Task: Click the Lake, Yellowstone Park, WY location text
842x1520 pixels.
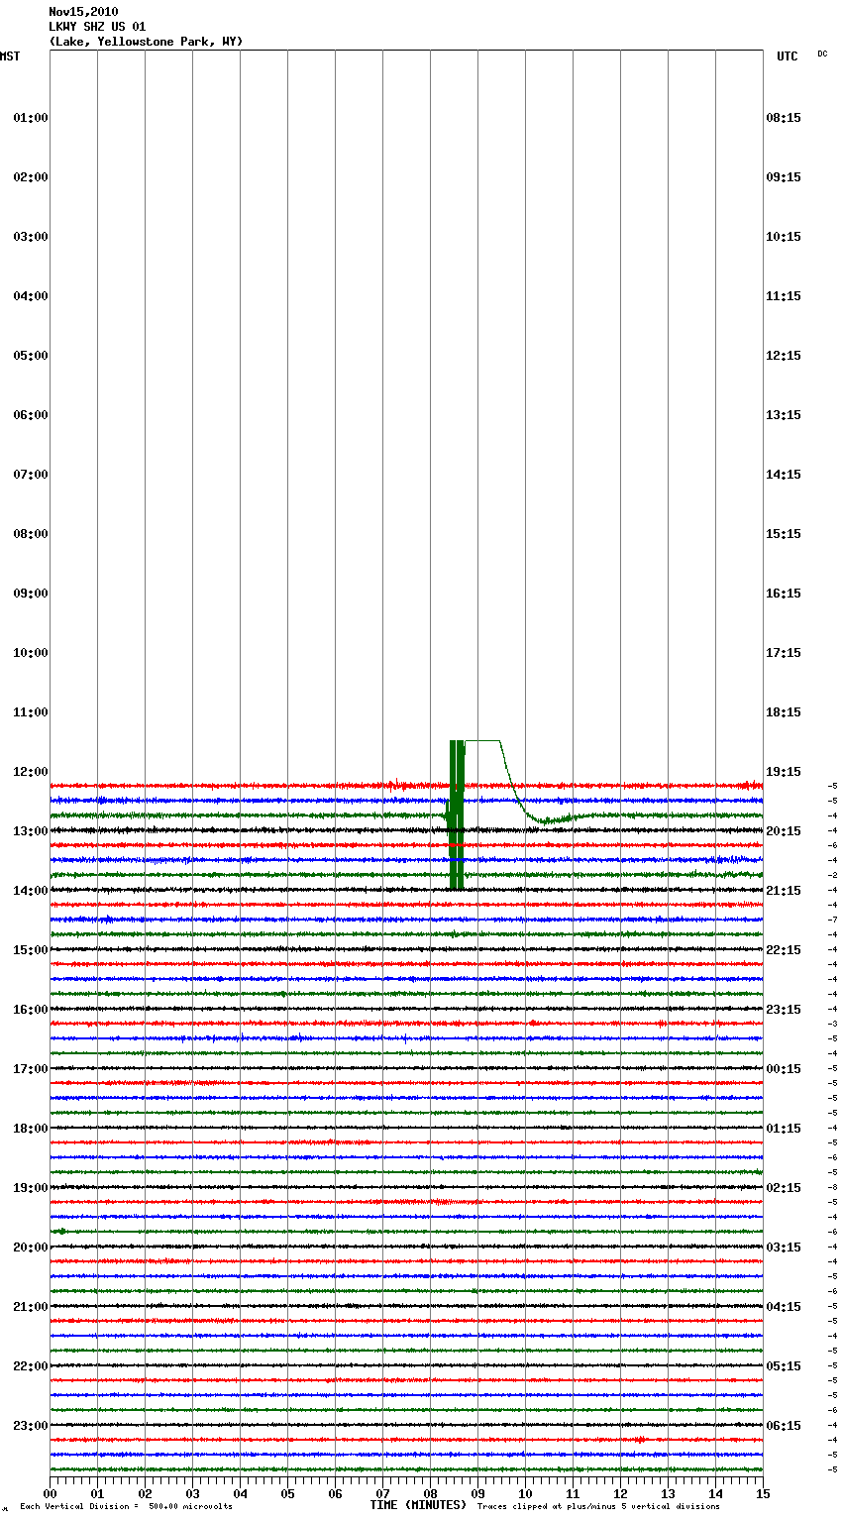Action: (146, 42)
